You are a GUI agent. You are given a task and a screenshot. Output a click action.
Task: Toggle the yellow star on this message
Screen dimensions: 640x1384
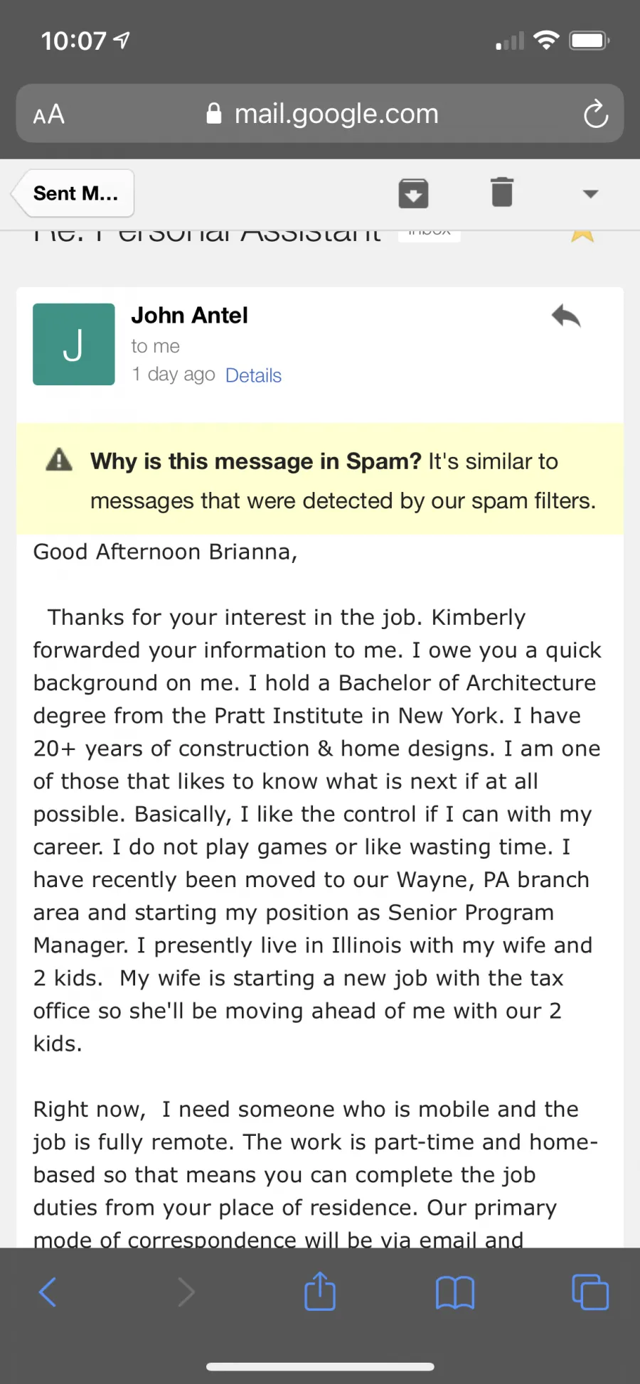click(x=582, y=235)
